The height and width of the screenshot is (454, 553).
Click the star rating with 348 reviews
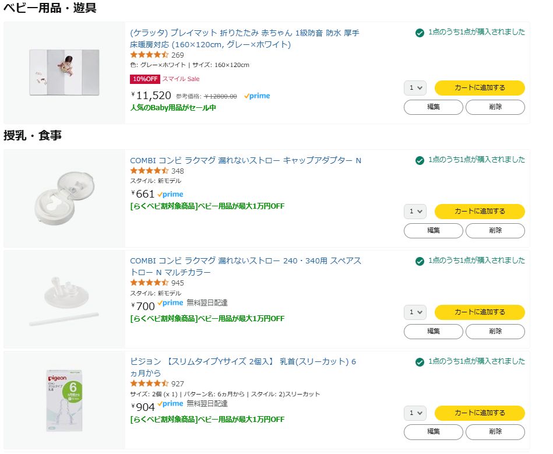point(149,171)
